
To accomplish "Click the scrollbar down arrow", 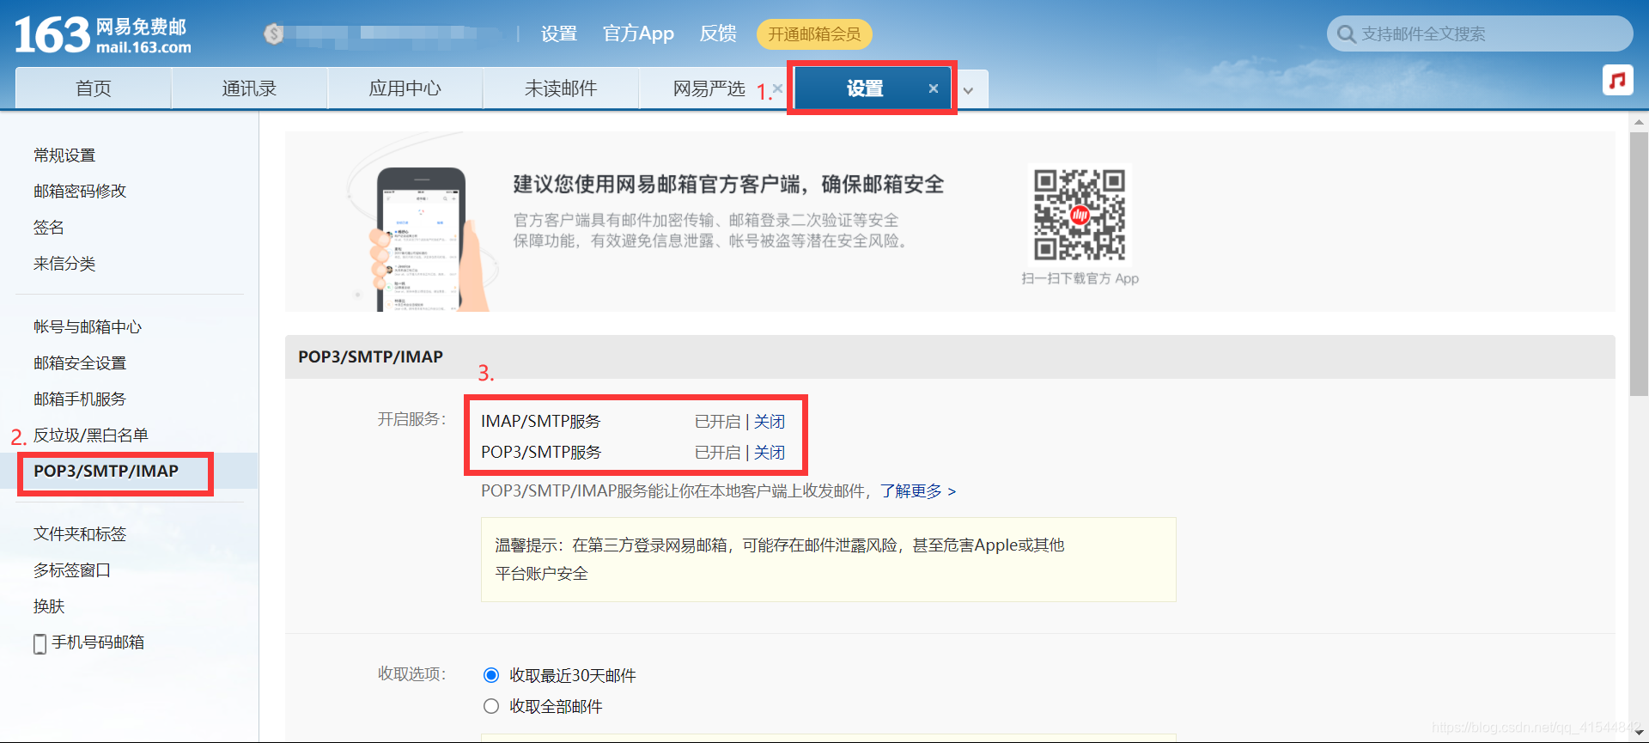I will click(x=1639, y=734).
